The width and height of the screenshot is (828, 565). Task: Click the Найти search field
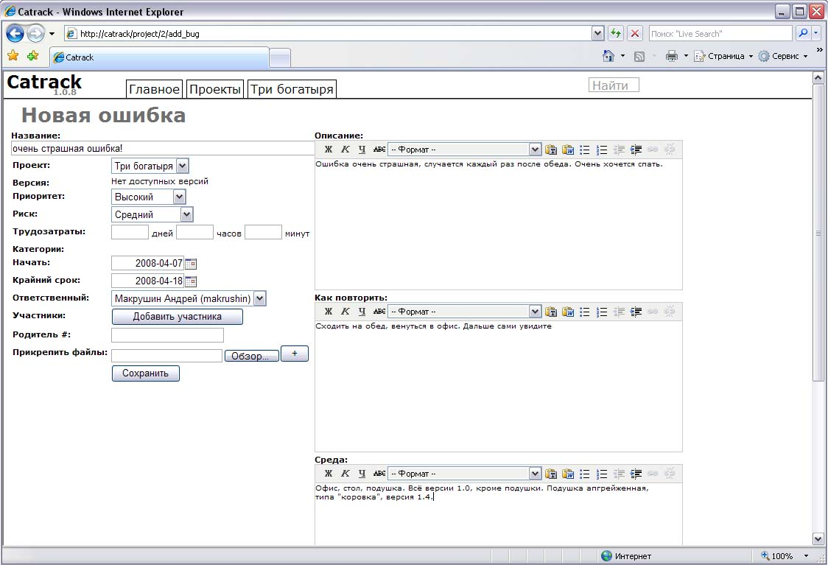[x=614, y=85]
